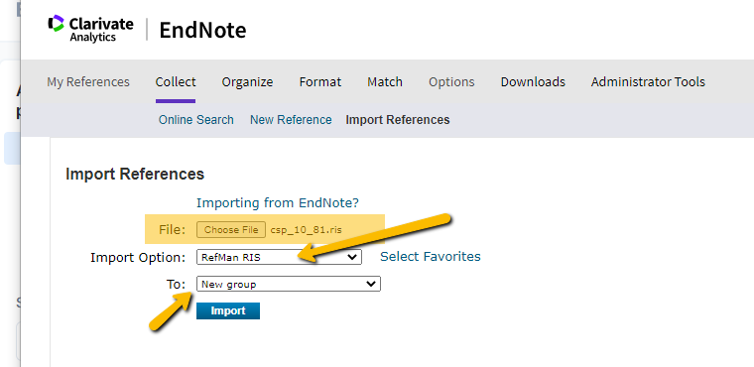Click the csp_10_81.ris file name
Screen dimensions: 754x367
(x=307, y=230)
